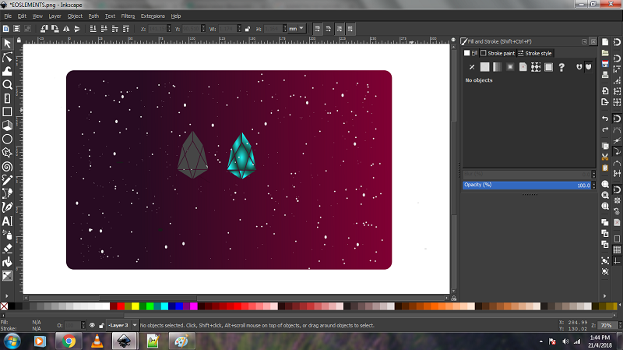This screenshot has width=623, height=350.
Task: Click the zoom percentage field
Action: click(607, 325)
